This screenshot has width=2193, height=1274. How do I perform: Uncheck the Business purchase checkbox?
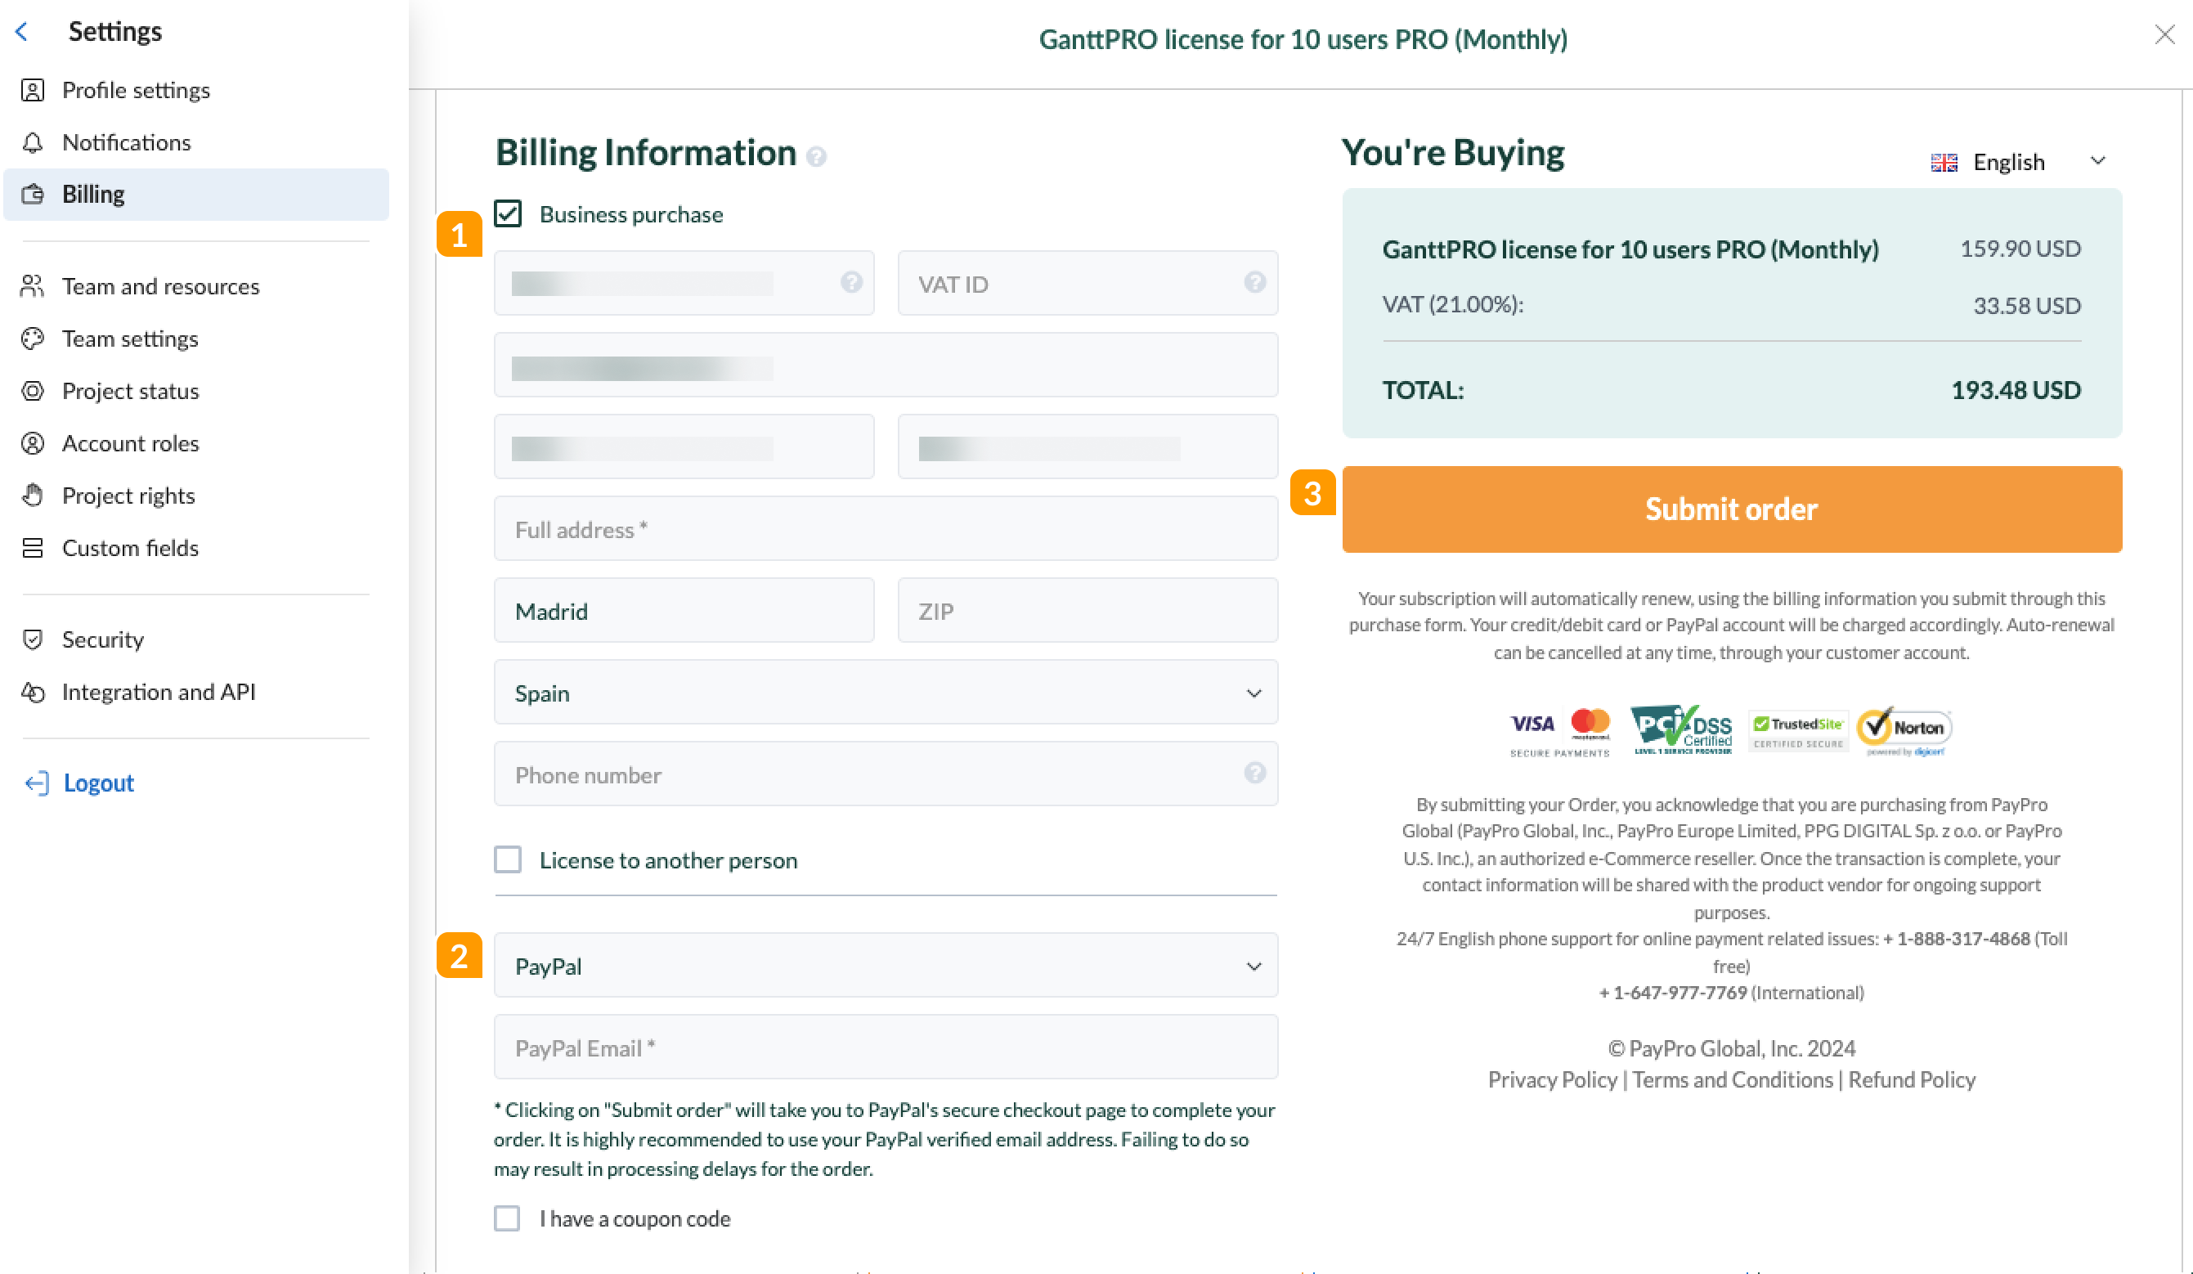click(x=507, y=214)
